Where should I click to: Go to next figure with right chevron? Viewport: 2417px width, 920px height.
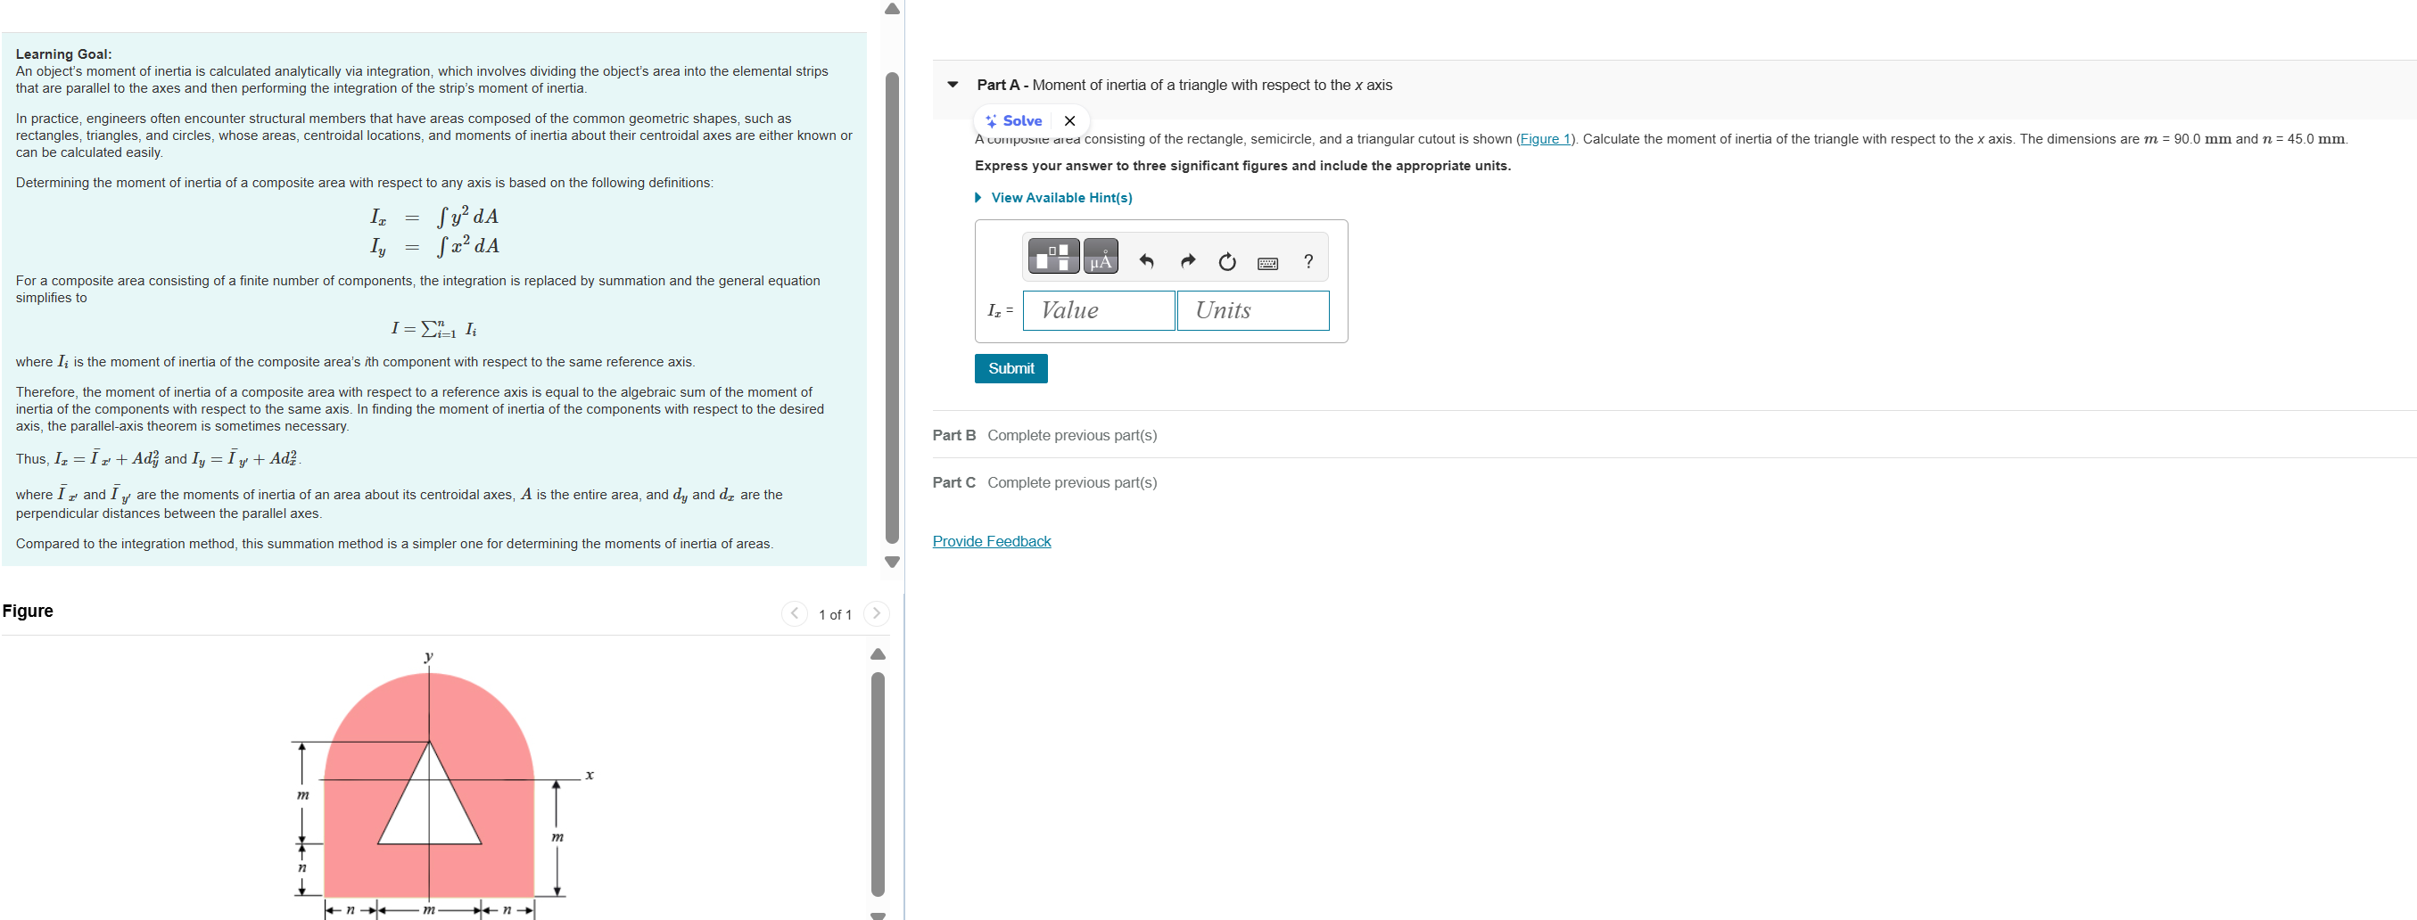pyautogui.click(x=876, y=613)
